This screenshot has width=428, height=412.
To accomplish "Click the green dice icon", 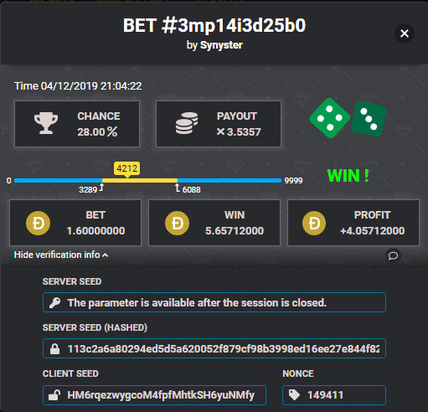I will (x=348, y=118).
